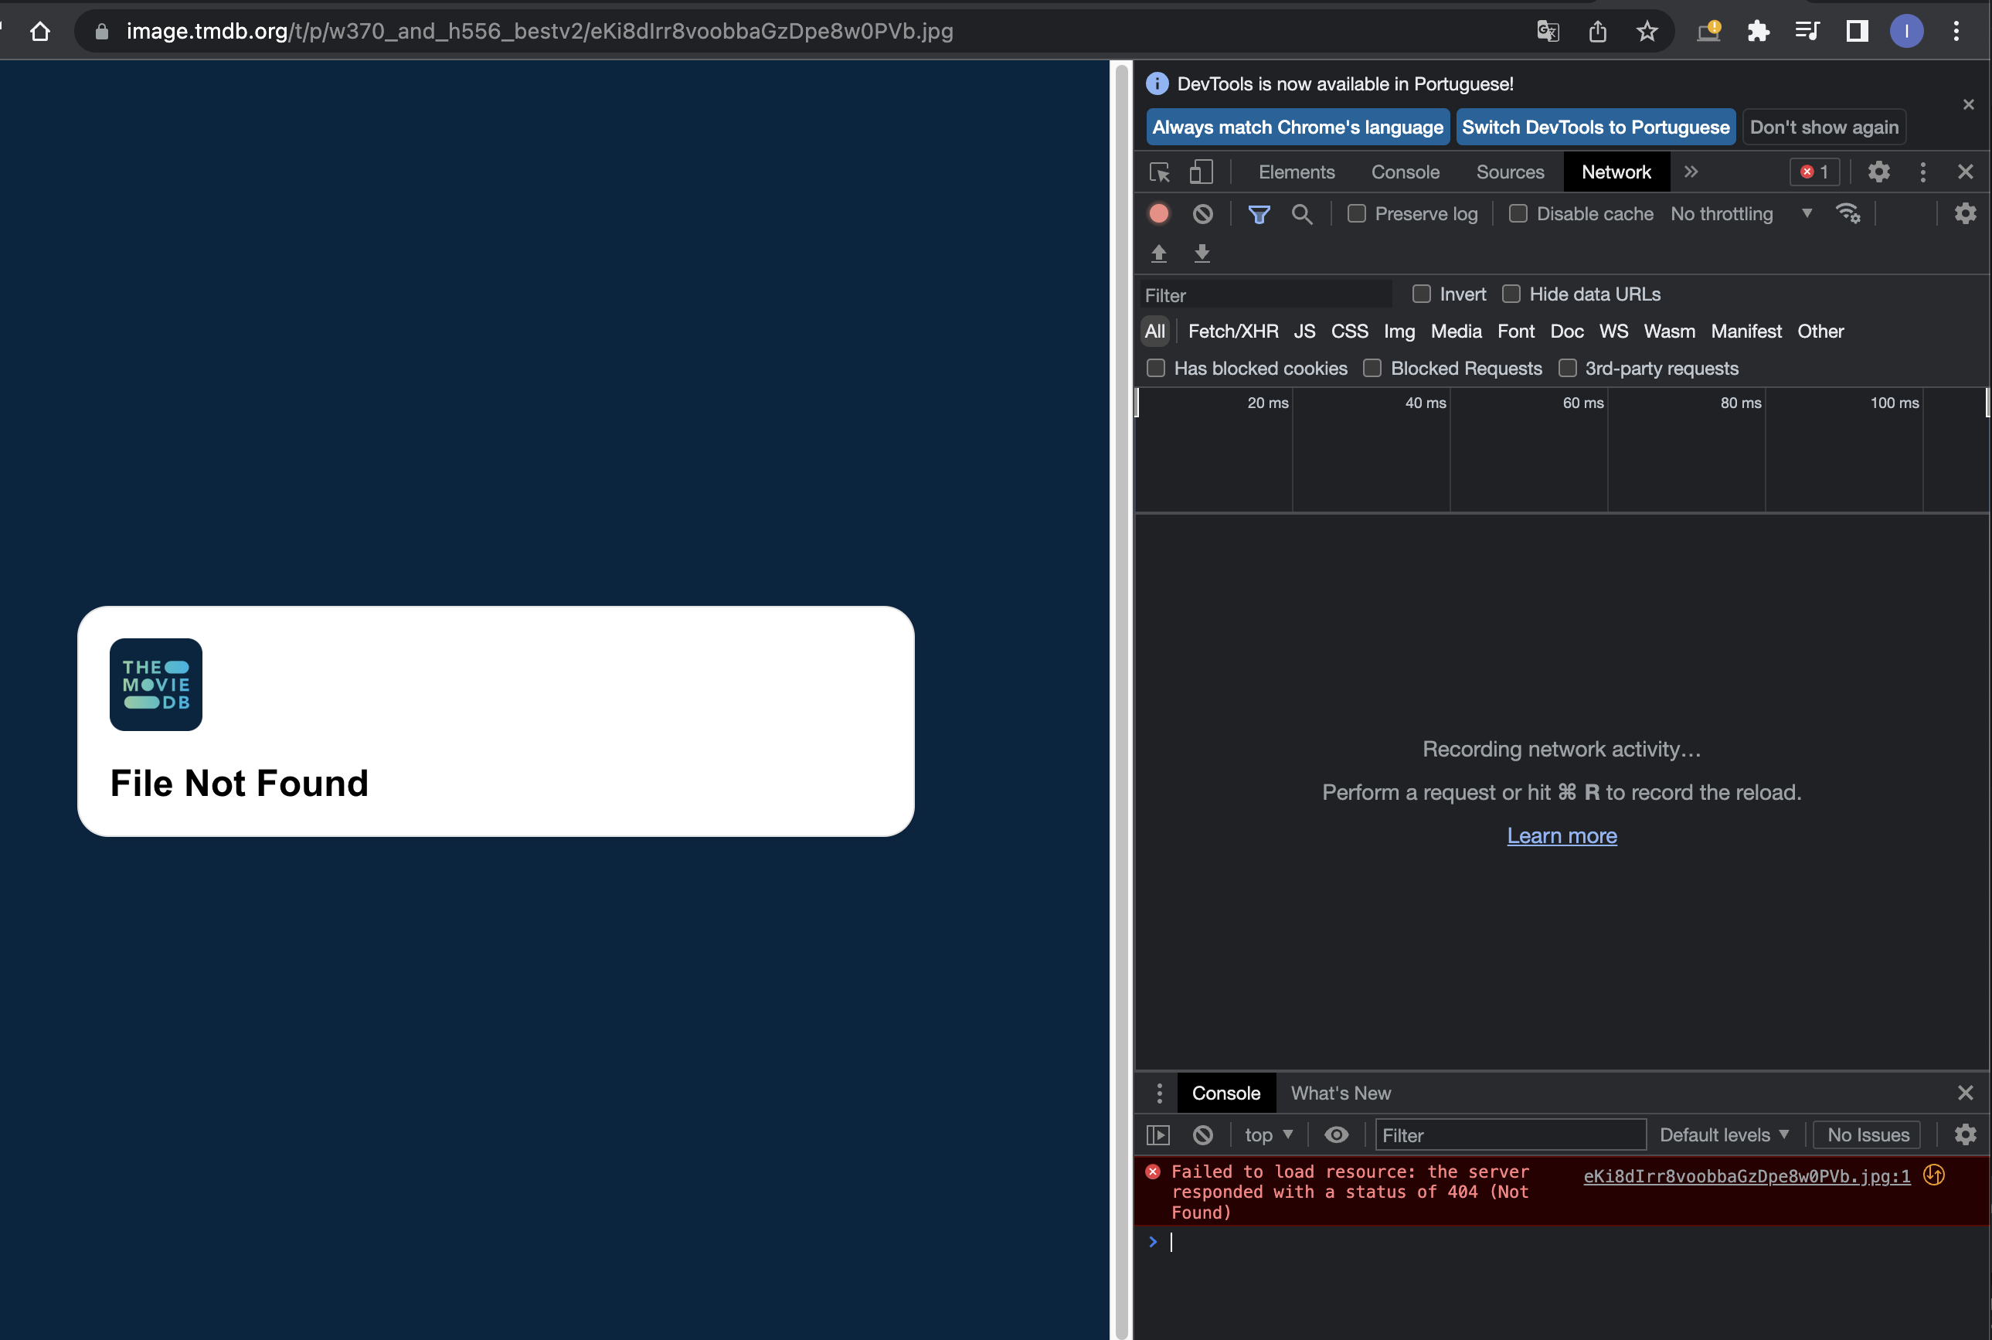1992x1340 pixels.
Task: Click the Learn more link
Action: 1562,836
